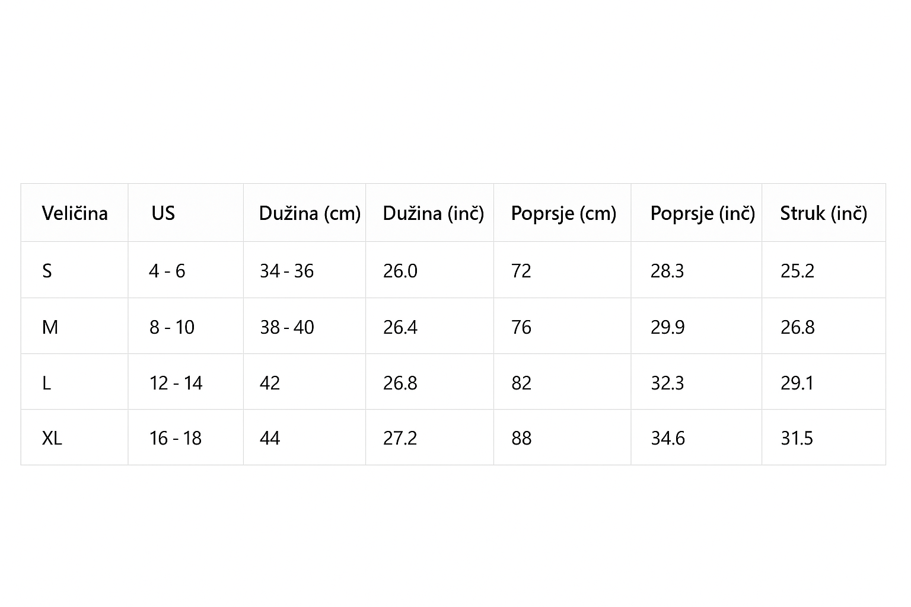Select the US size 8 - 10 cell
The width and height of the screenshot is (911, 607).
[x=172, y=327]
